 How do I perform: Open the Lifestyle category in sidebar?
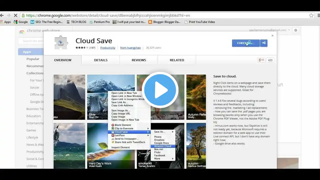point(32,137)
